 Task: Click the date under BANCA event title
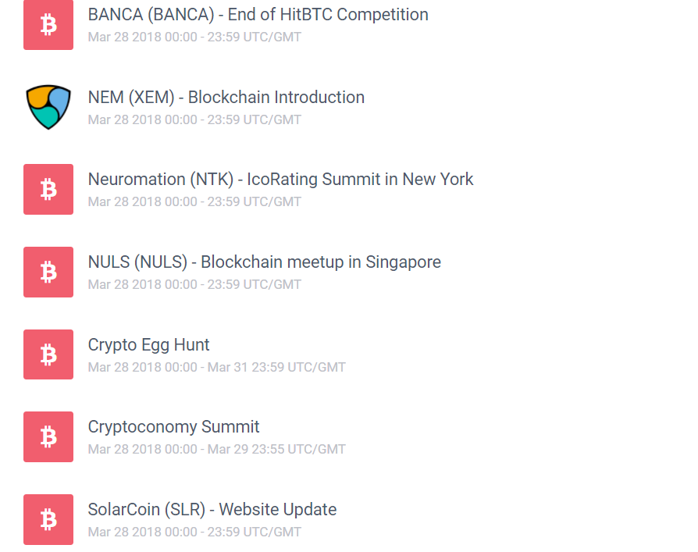[194, 37]
